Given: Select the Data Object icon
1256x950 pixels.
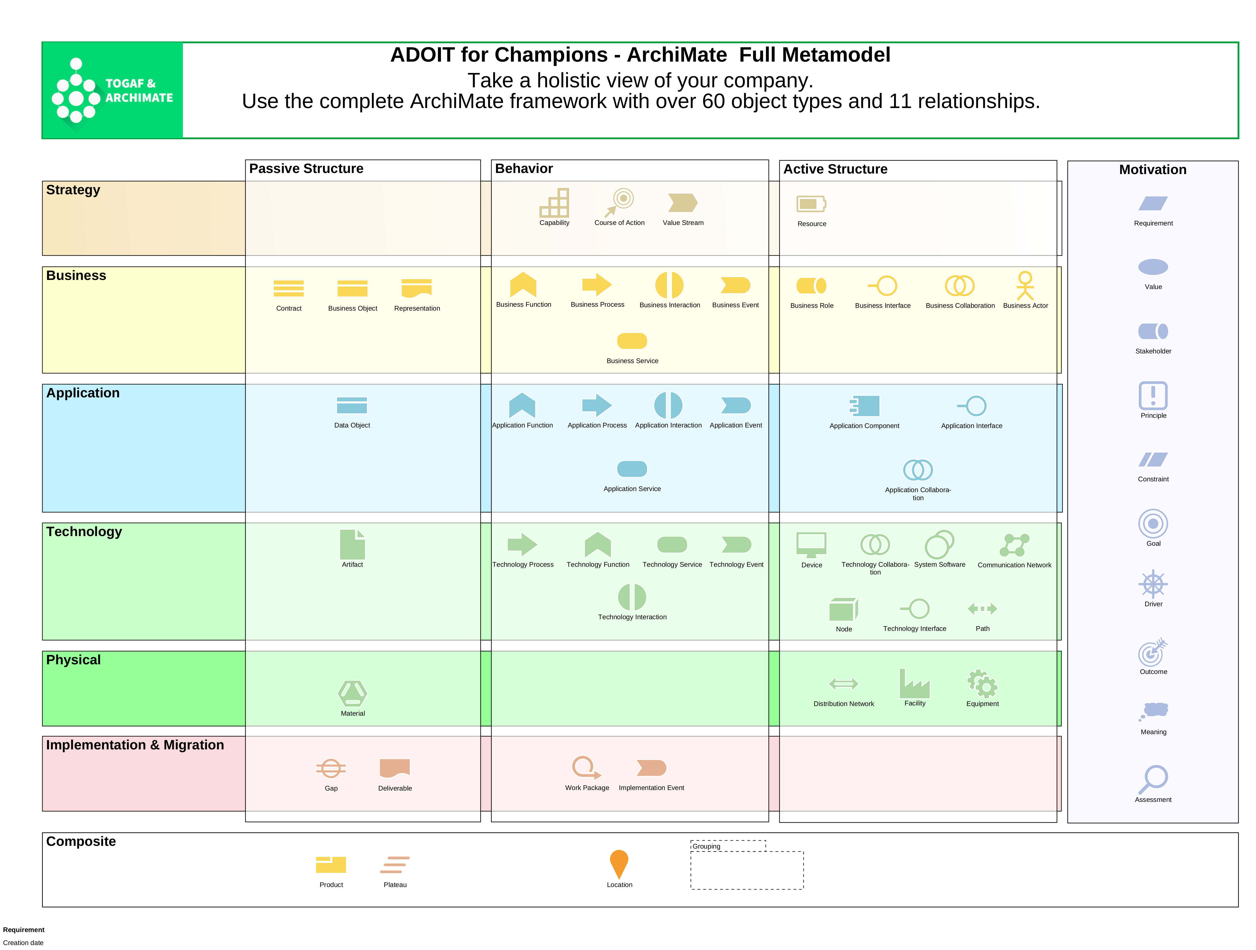Looking at the screenshot, I should point(352,405).
